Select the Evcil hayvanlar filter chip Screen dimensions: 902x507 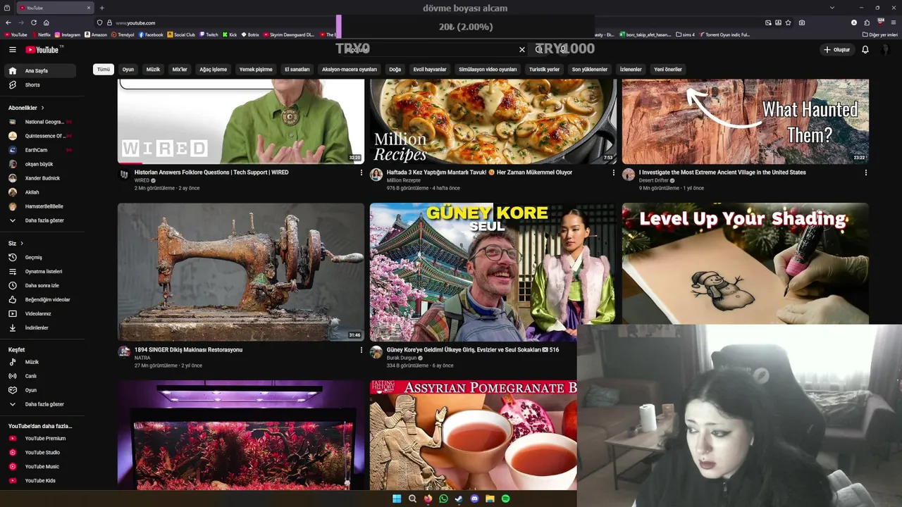pyautogui.click(x=430, y=69)
